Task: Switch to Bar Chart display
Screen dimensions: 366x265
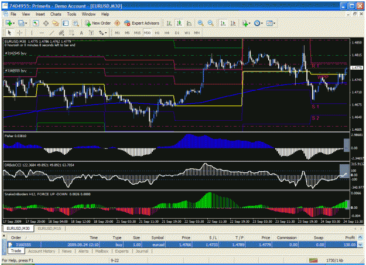Action: coord(169,23)
